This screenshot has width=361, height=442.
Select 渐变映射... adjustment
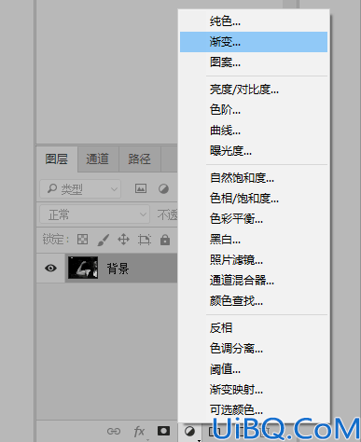pos(254,390)
